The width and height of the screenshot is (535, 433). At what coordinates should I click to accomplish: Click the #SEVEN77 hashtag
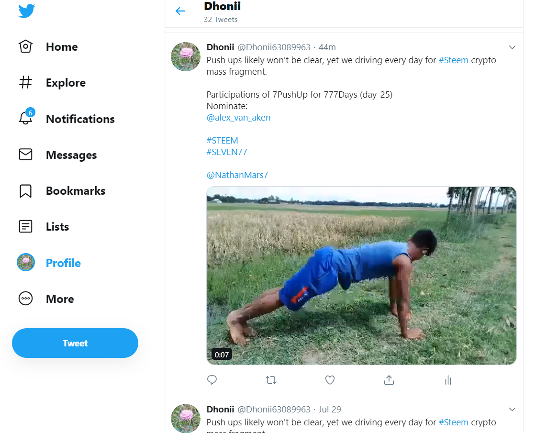pos(227,152)
